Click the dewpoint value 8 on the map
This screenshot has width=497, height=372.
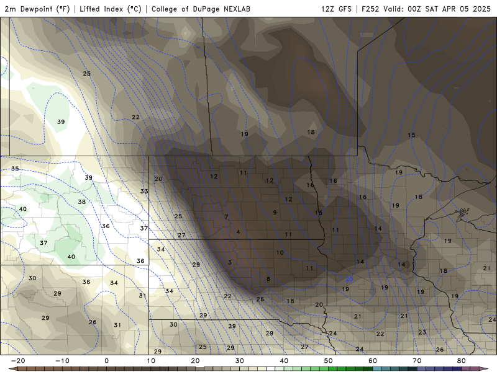tap(268, 279)
